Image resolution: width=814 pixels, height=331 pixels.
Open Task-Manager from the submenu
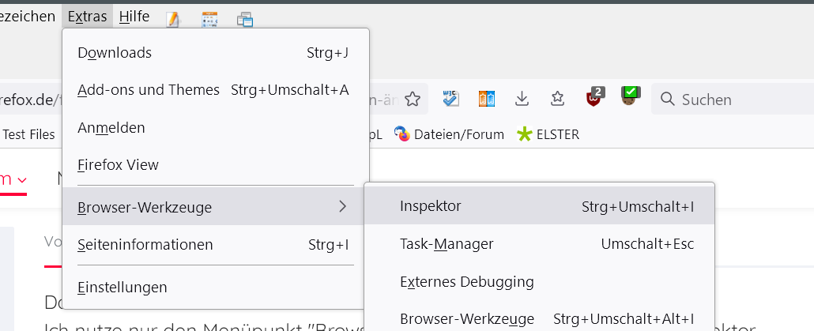447,244
